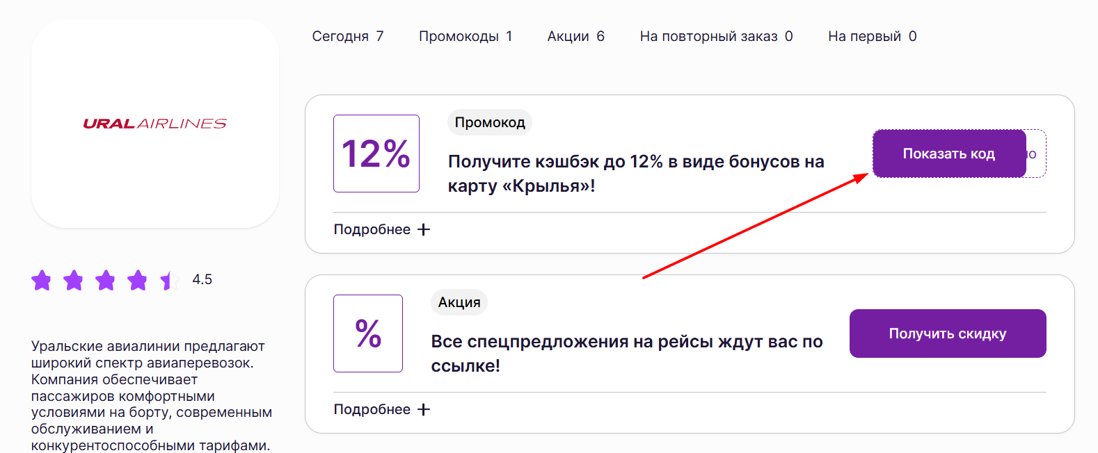Open the Акции tab
Viewport: 1098px width, 453px height.
click(575, 35)
